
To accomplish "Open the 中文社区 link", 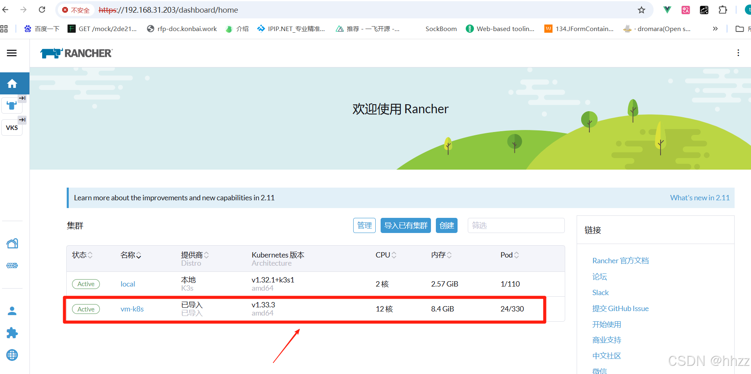I will 607,356.
